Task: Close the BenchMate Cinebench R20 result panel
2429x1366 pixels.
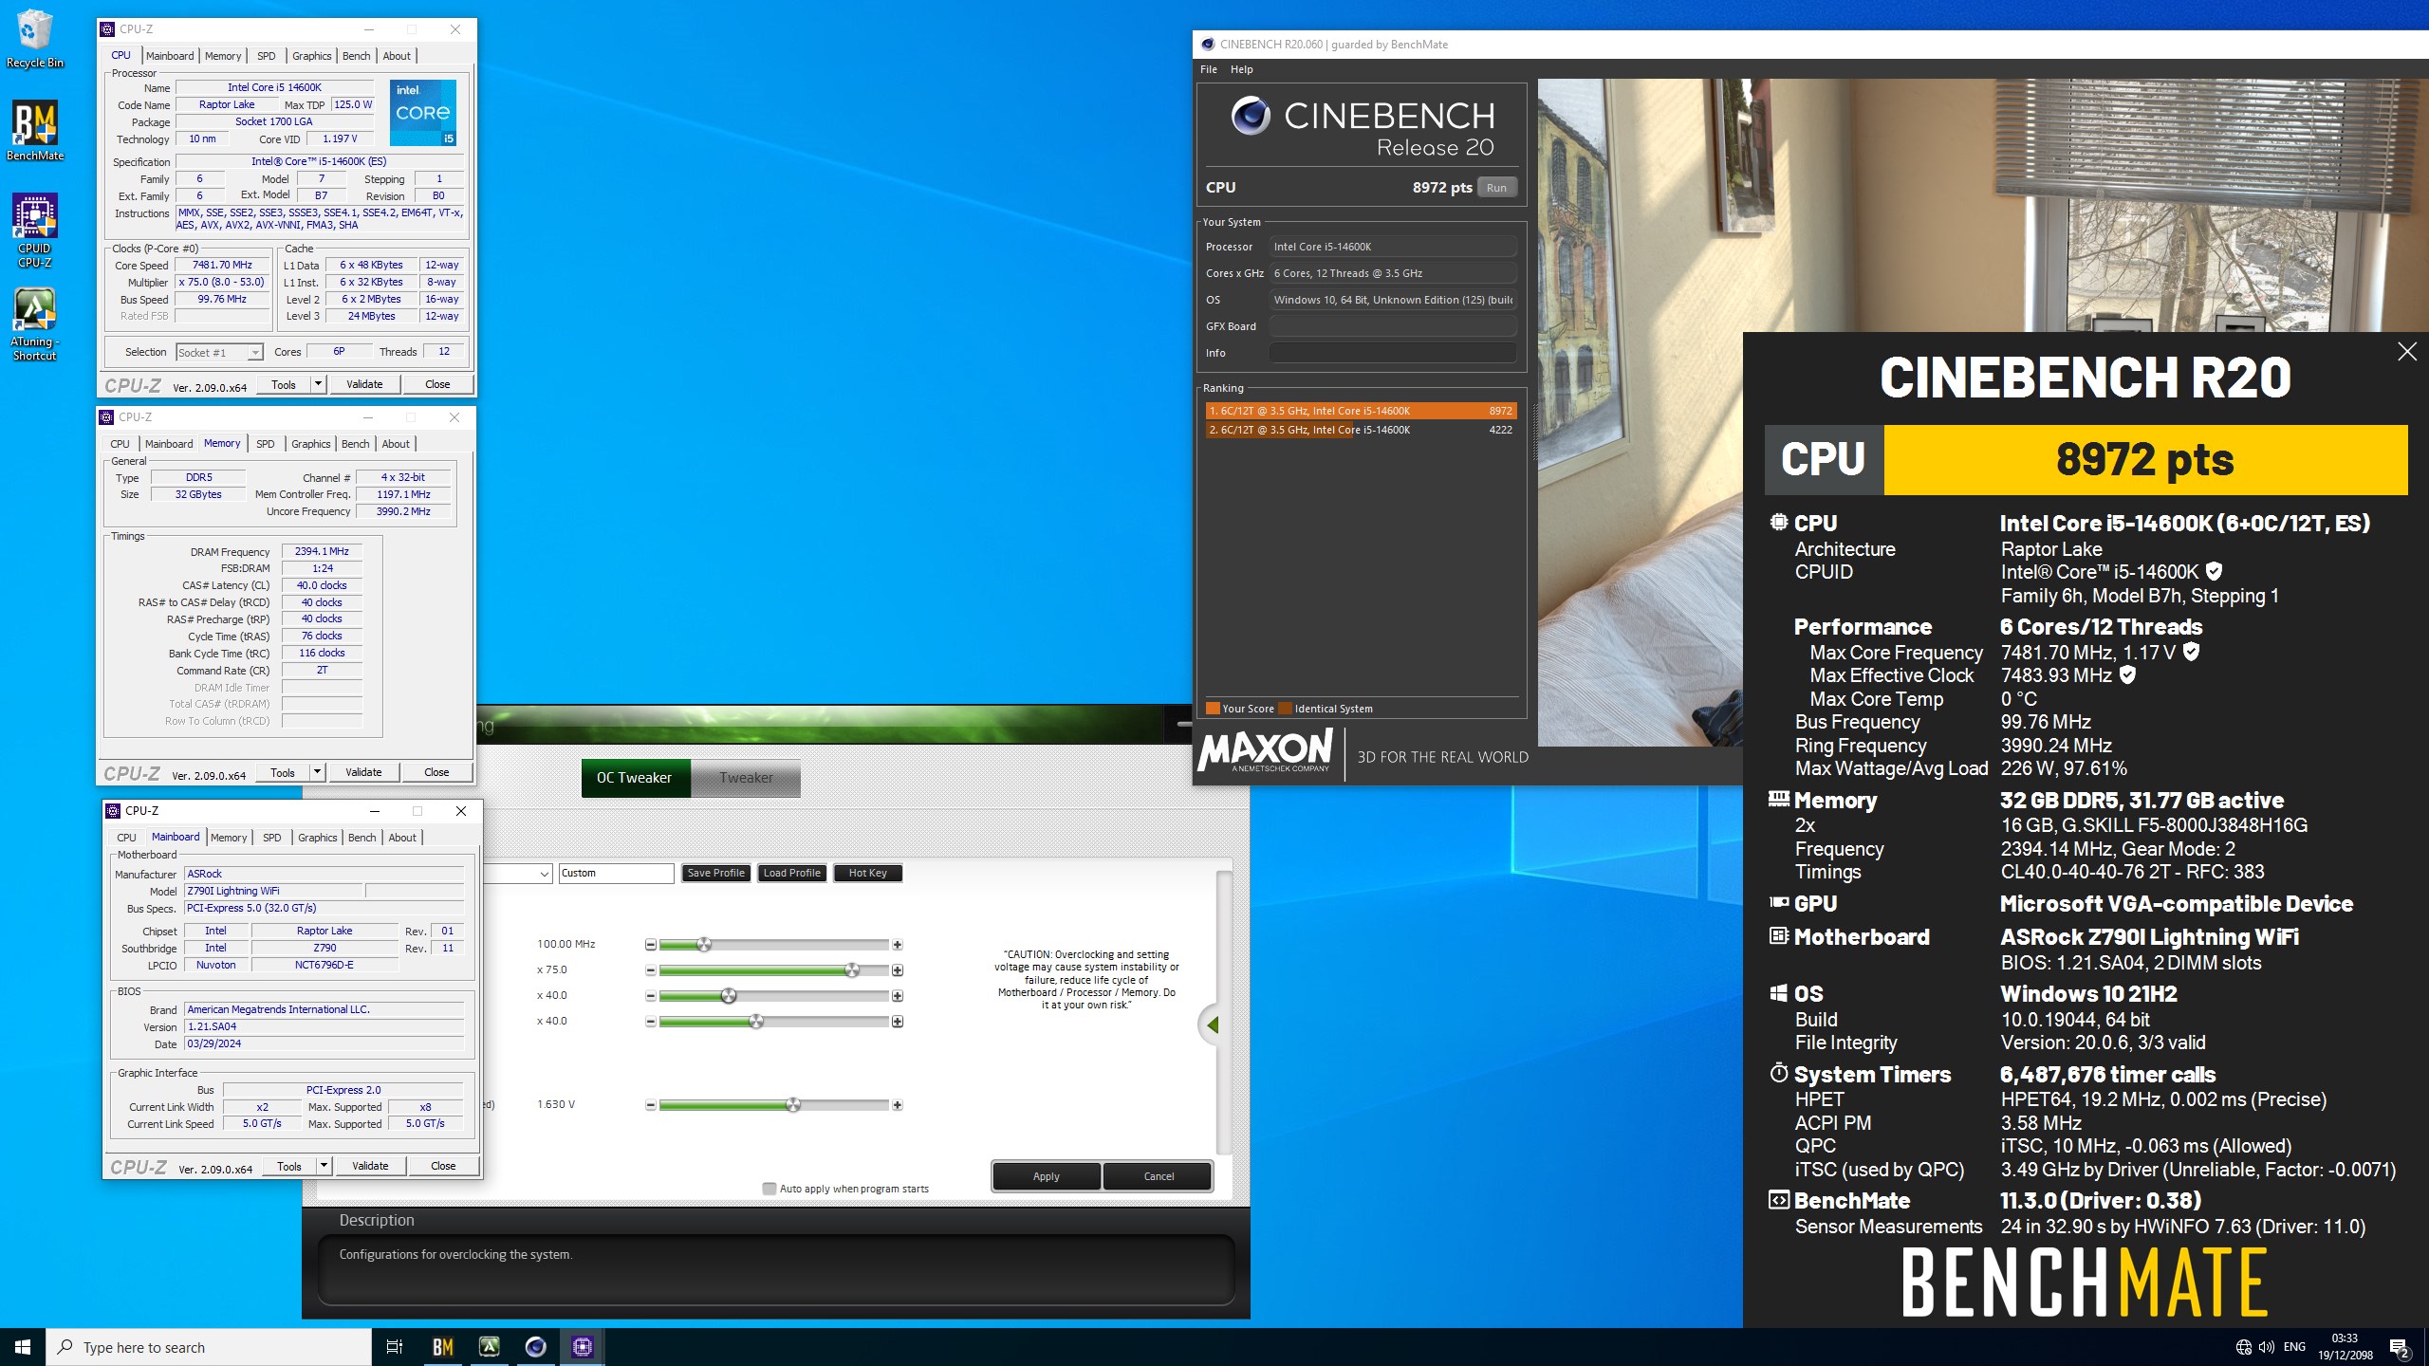Action: [2407, 352]
